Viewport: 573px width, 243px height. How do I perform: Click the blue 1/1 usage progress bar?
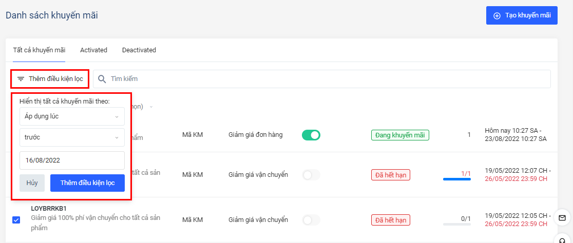coord(457,179)
